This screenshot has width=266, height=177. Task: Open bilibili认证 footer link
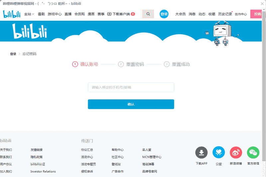point(38,164)
